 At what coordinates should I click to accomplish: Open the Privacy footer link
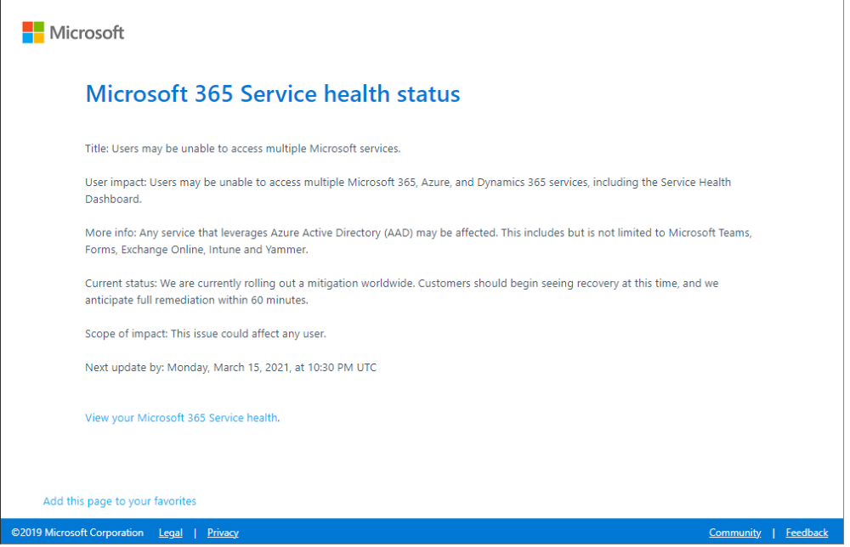point(223,533)
